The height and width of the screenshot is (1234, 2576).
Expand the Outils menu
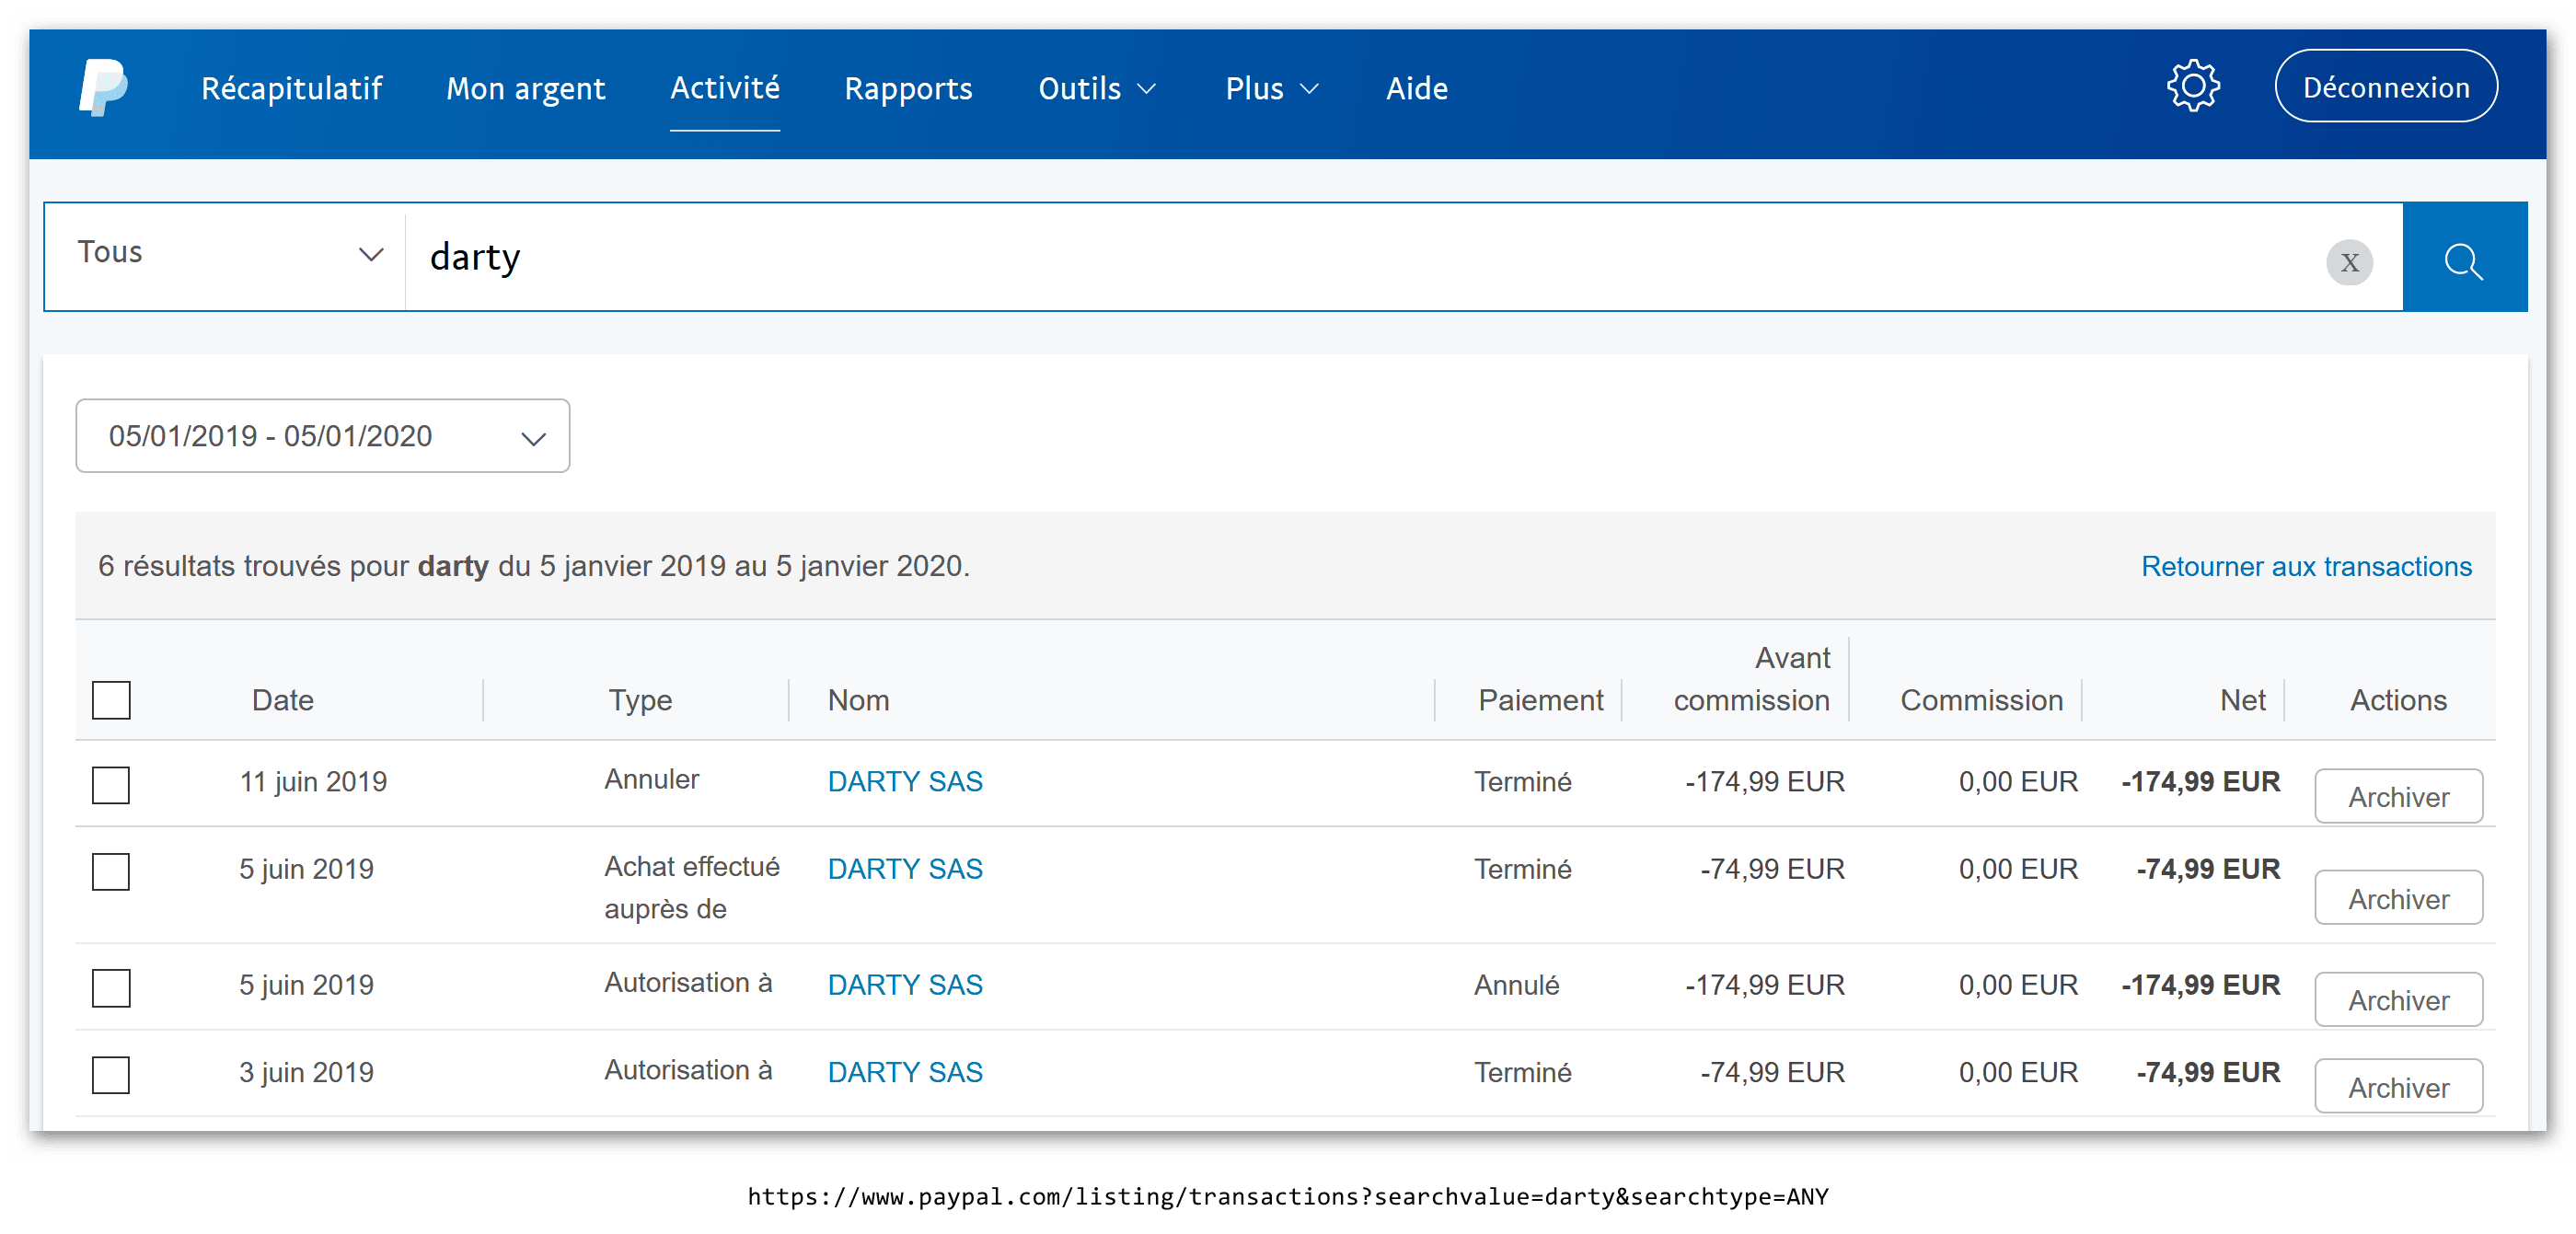tap(1097, 88)
